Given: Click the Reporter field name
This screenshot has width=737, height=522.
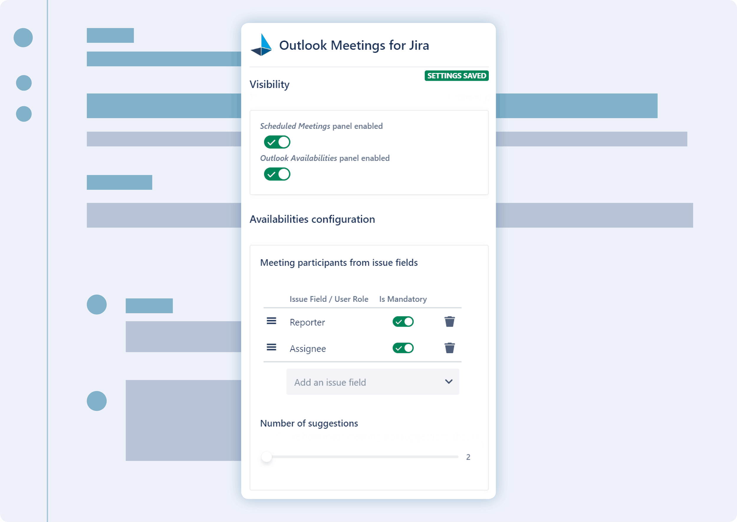Looking at the screenshot, I should (x=307, y=322).
